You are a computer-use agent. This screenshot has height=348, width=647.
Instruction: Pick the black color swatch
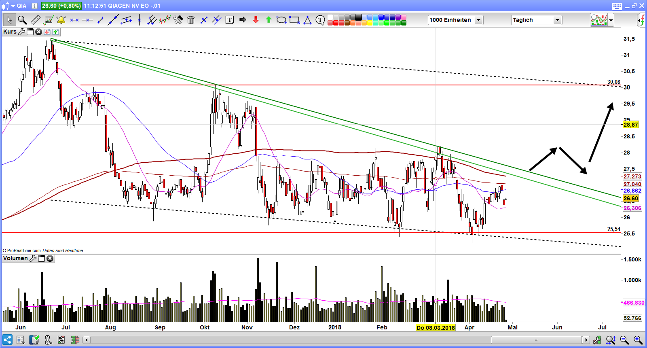pos(358,17)
